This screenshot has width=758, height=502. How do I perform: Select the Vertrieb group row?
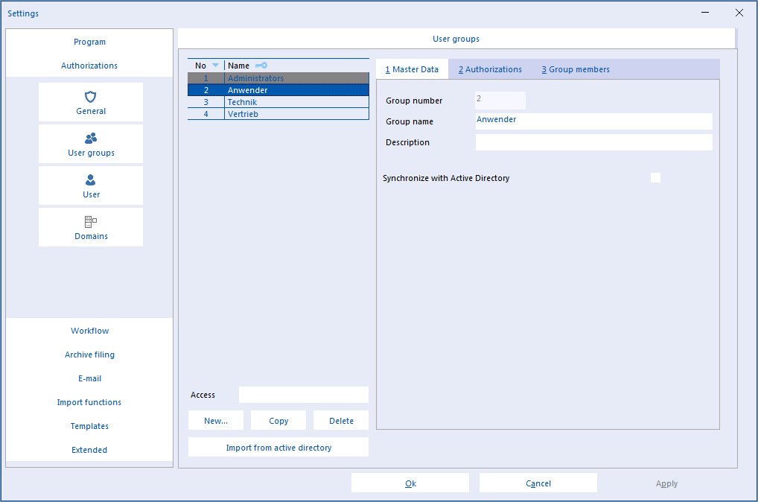click(x=278, y=114)
